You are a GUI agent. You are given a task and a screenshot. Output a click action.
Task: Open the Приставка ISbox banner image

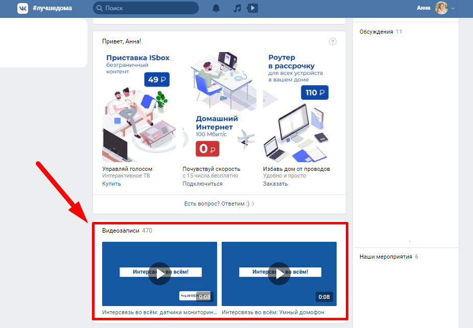(139, 107)
